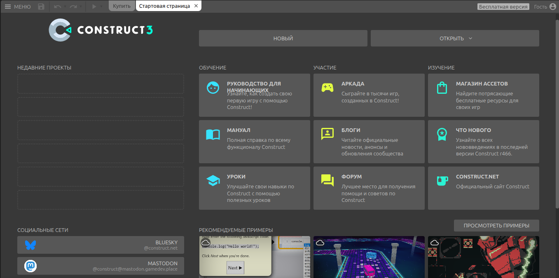Open the Mastodon social network link
The height and width of the screenshot is (278, 559).
click(x=101, y=266)
